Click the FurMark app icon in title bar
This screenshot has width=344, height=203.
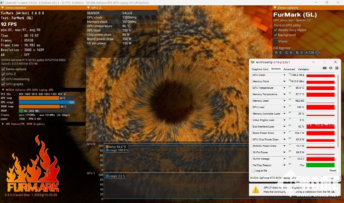point(2,3)
